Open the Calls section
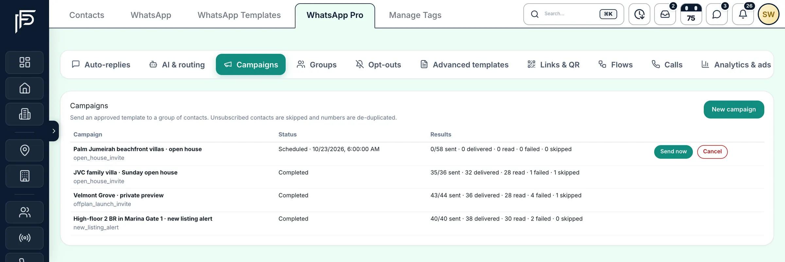785x262 pixels. 667,65
